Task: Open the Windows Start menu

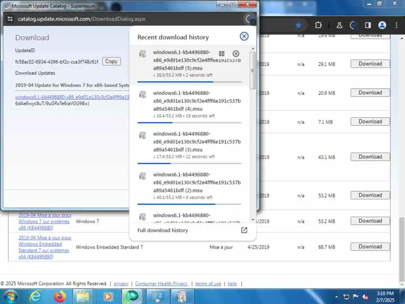Action: tap(10, 296)
